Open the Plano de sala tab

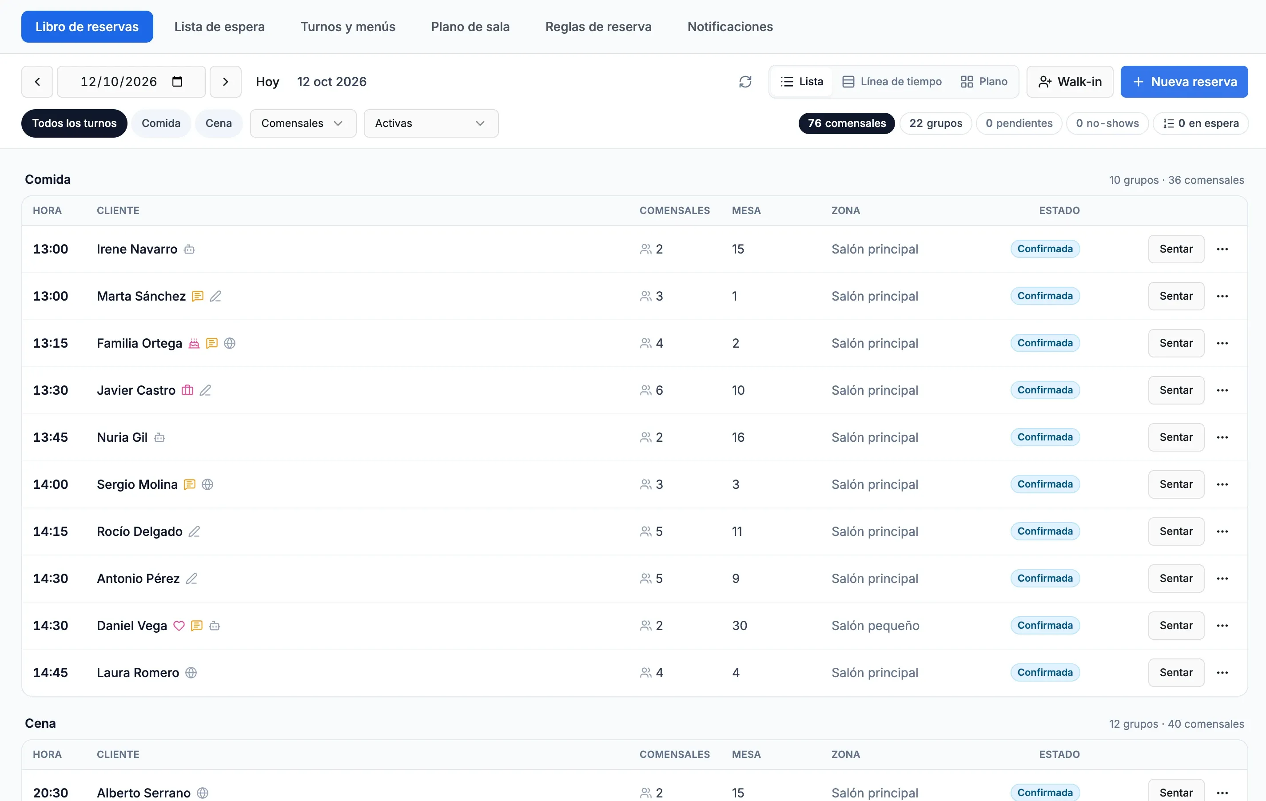pyautogui.click(x=470, y=27)
